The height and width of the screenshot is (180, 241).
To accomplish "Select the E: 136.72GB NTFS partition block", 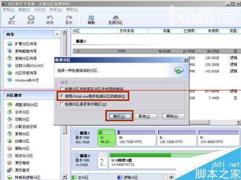I will click(177, 138).
